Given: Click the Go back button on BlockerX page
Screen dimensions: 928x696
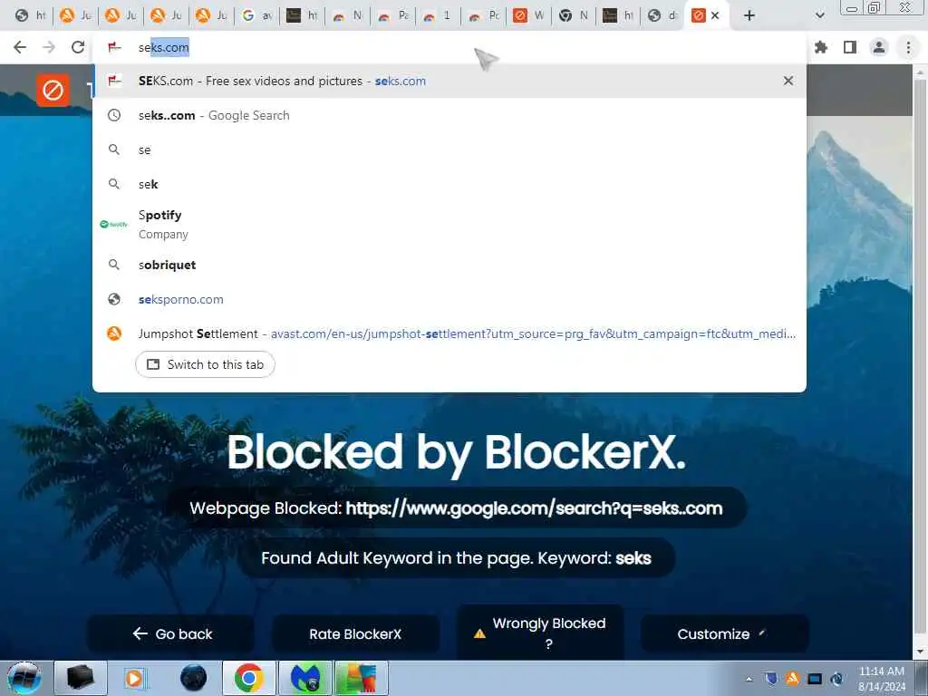Looking at the screenshot, I should 171,633.
